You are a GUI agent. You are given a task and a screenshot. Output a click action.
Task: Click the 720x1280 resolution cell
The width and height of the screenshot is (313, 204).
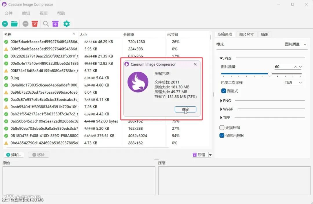137,42
